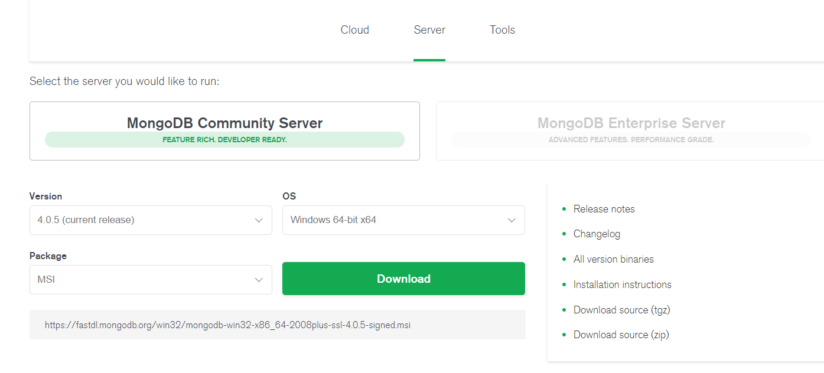Choose MongoDB Enterprise Server card
The width and height of the screenshot is (824, 373).
click(630, 131)
